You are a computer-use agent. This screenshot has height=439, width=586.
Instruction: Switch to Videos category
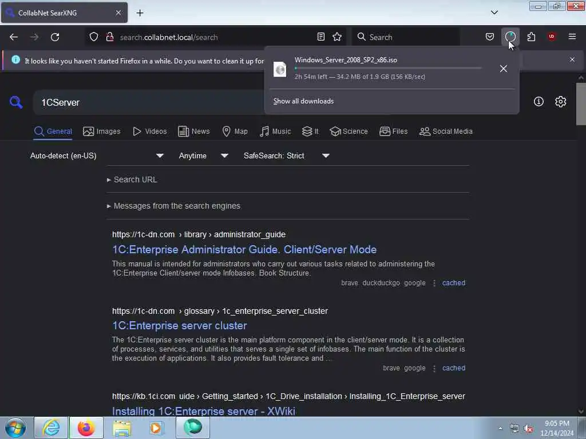point(149,131)
